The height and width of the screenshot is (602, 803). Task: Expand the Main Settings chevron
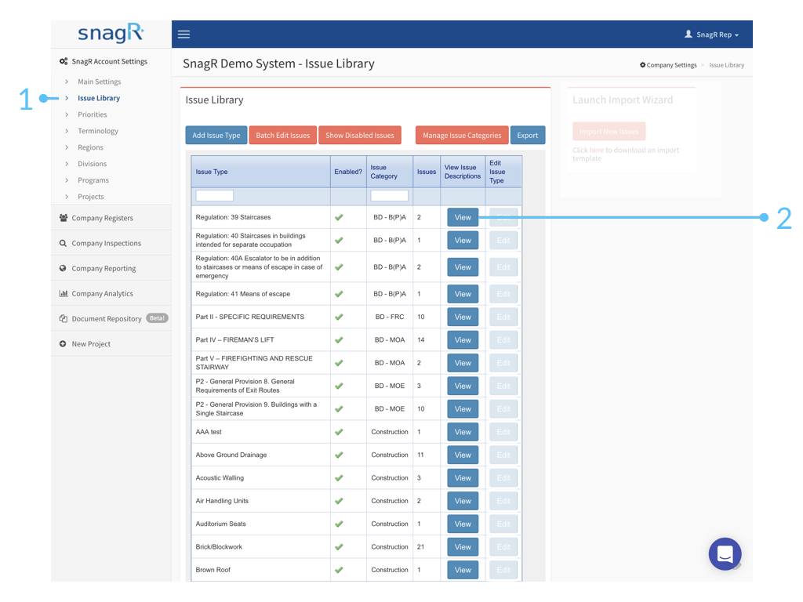coord(67,82)
